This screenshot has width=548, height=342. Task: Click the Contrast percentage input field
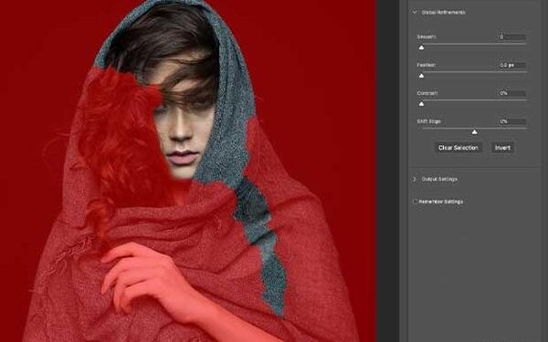512,93
